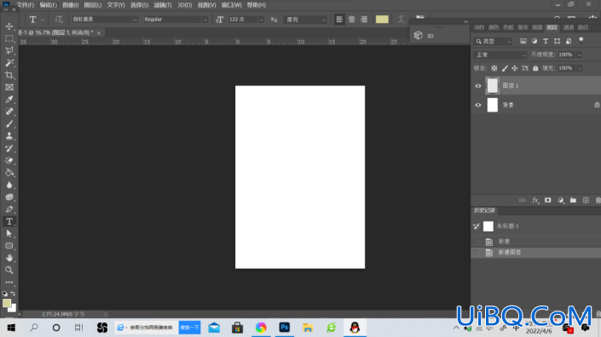
Task: Select the Frame tool
Action: click(x=9, y=87)
